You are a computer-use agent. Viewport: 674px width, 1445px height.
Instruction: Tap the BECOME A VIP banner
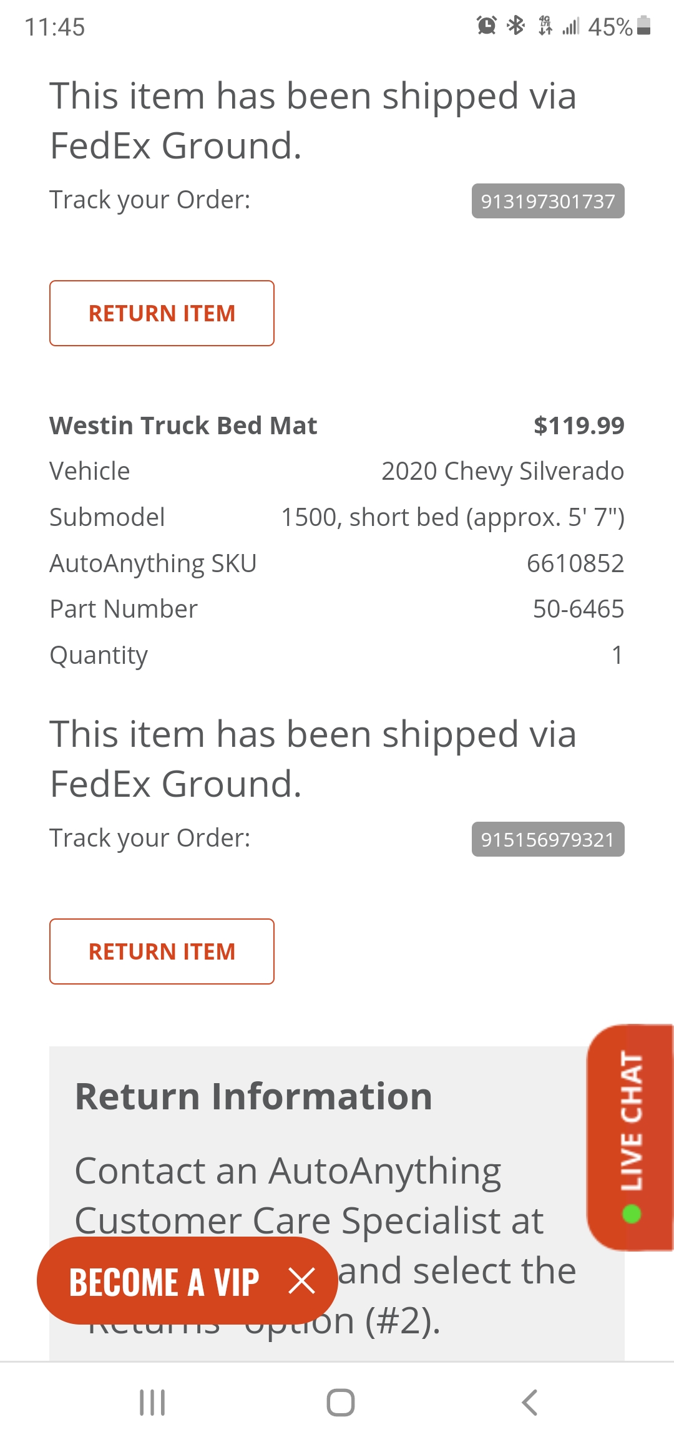pos(164,1282)
